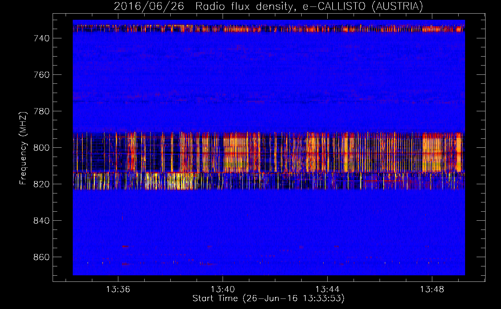Screen dimensions: 501x309
Task: Click the 760 frequency tick label
Action: point(41,75)
